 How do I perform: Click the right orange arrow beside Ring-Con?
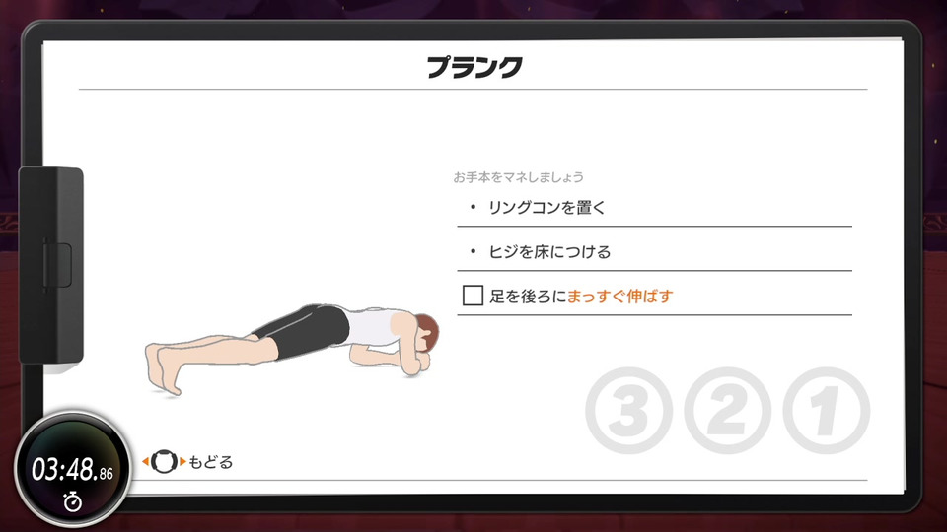[182, 462]
